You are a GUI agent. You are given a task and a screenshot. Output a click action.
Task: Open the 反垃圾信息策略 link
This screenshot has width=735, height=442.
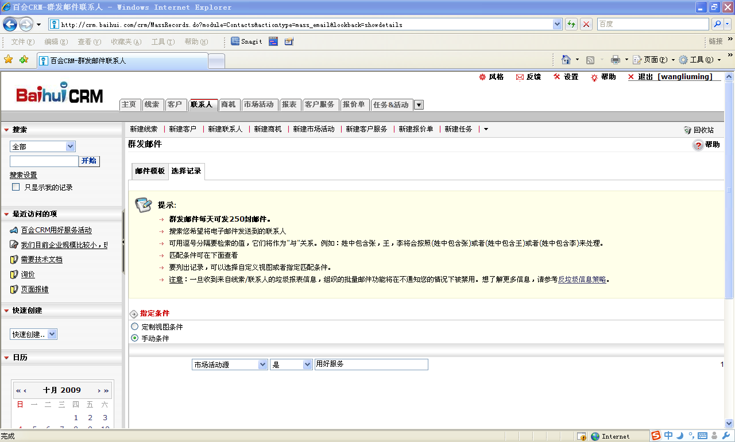583,280
